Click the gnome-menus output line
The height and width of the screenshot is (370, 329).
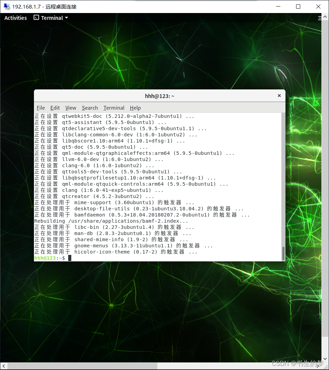(123, 246)
